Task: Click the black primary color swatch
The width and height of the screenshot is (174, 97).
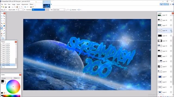Action: click(2, 81)
